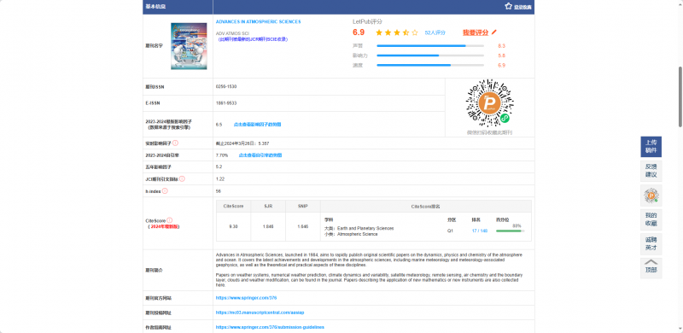
Task: Click the info icon beside CiteScore label
Action: (x=169, y=220)
